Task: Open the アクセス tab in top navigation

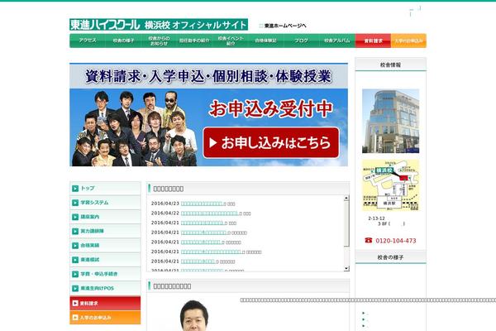Action: (x=88, y=41)
